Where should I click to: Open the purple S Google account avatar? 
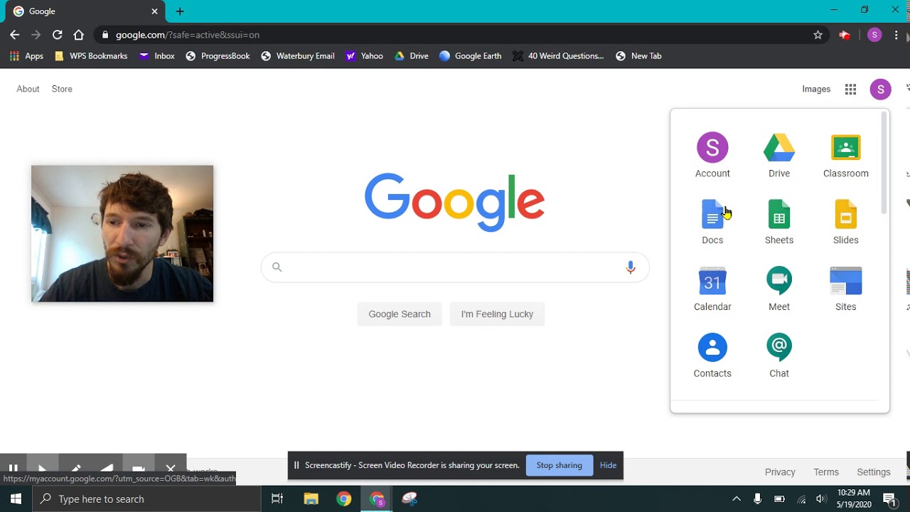(x=880, y=89)
